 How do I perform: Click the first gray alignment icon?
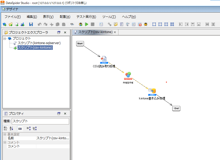point(181,25)
